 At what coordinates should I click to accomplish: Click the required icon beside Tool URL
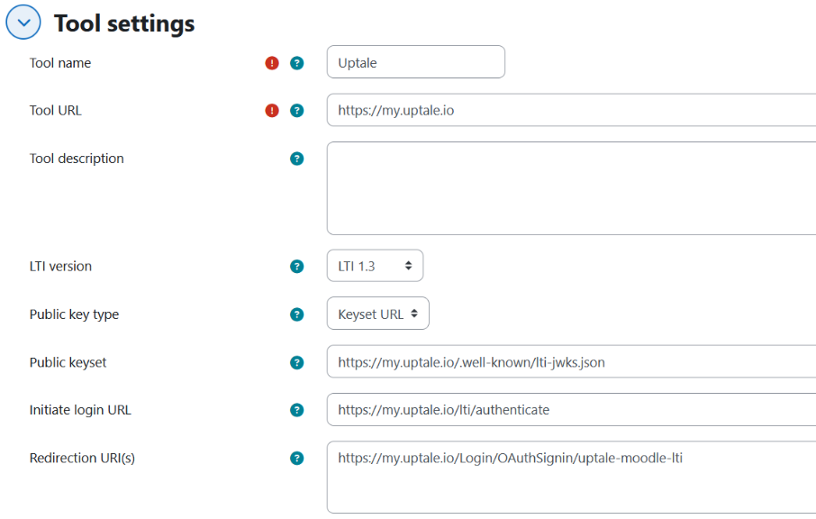[272, 110]
